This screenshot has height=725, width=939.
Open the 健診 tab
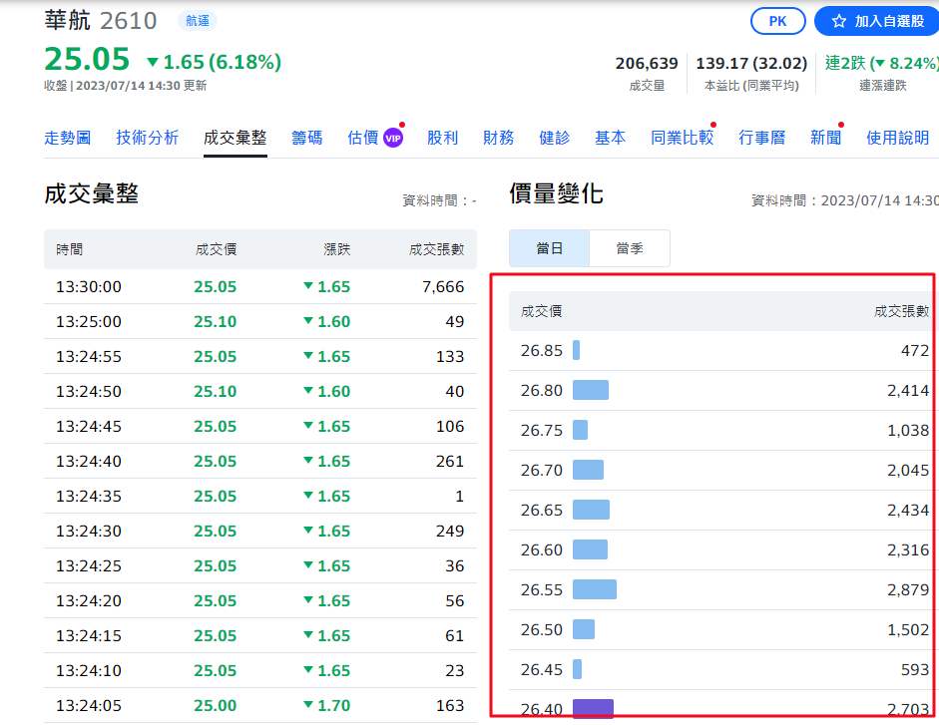[x=555, y=139]
